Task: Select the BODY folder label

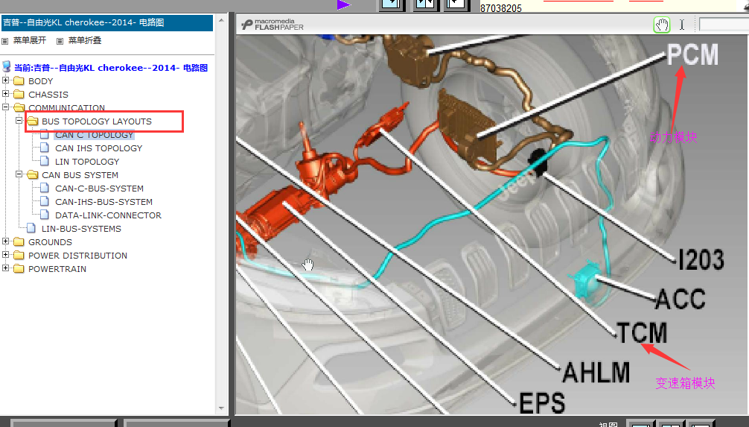Action: (x=41, y=81)
